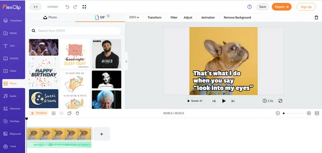
Task: Select the black and white woman GIF
Action: click(x=107, y=79)
